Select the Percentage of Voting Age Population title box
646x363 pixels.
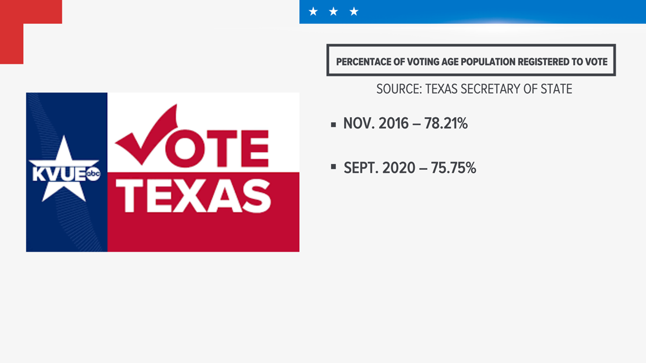(x=471, y=60)
